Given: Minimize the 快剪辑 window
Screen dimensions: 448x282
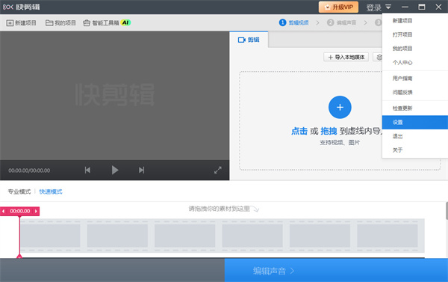Looking at the screenshot, I should point(405,7).
